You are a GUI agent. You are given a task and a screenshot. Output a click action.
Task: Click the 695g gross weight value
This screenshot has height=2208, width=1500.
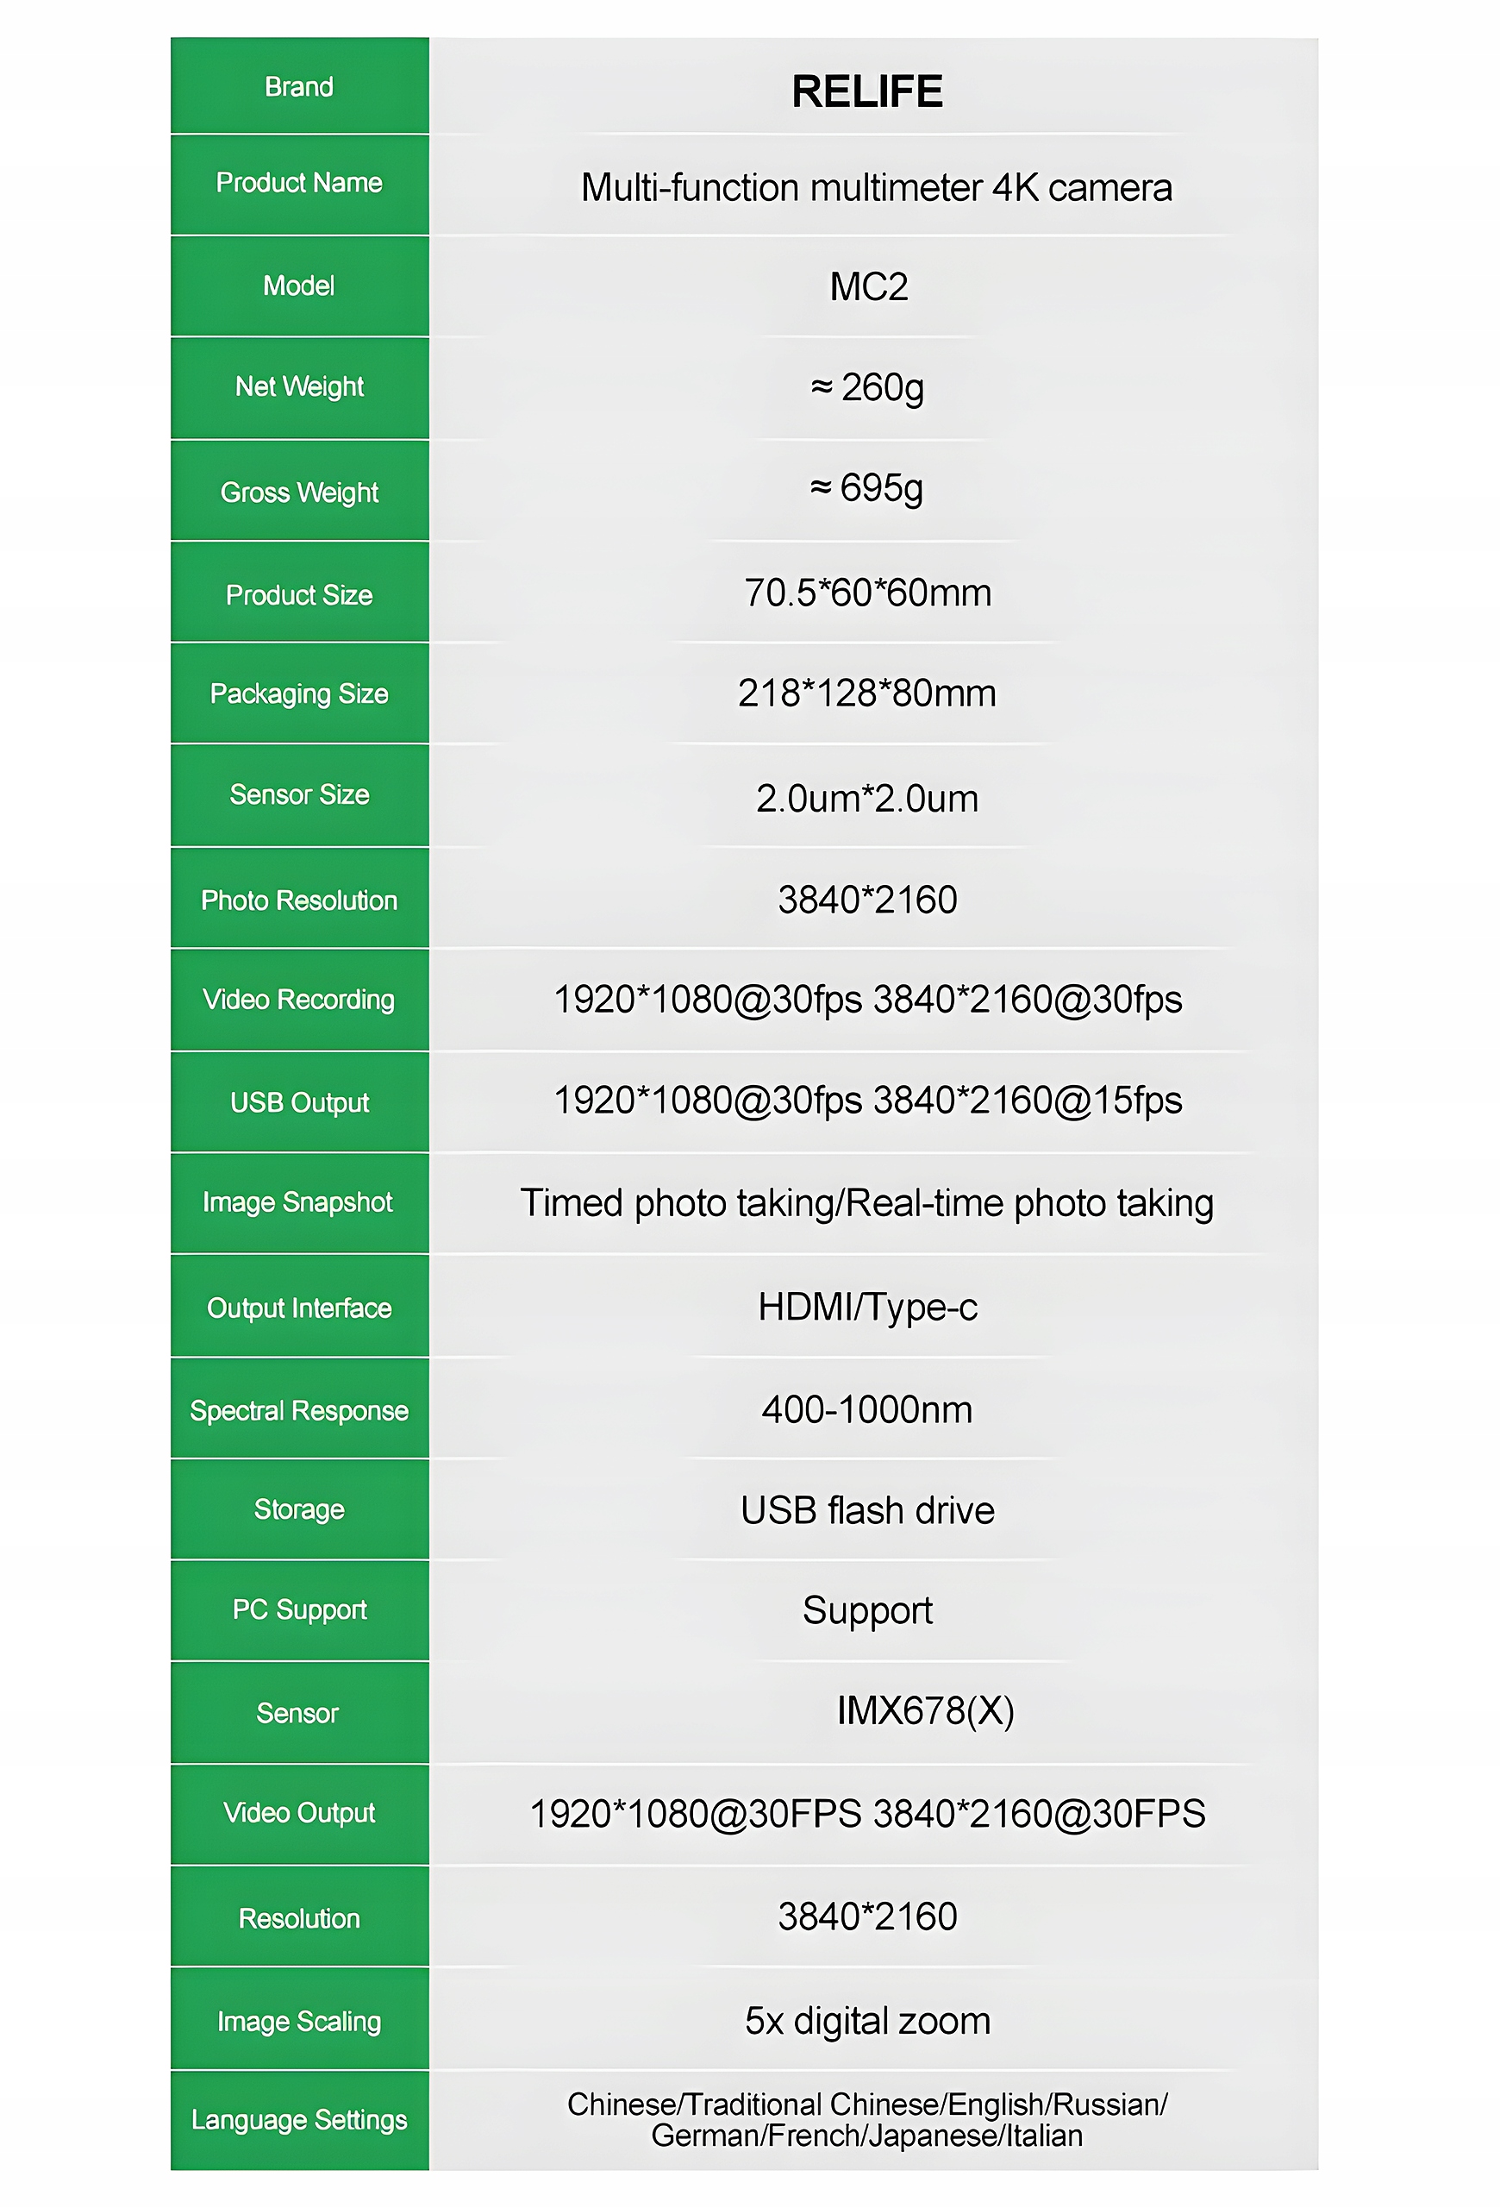[866, 488]
